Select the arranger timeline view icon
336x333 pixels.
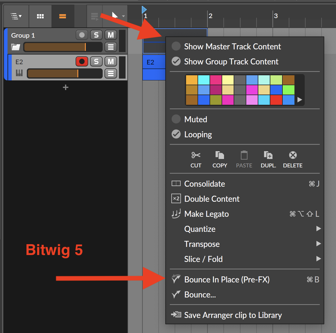[63, 16]
